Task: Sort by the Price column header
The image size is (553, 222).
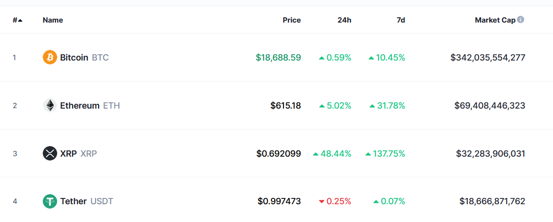Action: (292, 20)
